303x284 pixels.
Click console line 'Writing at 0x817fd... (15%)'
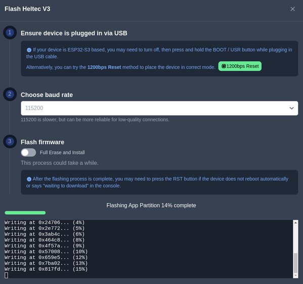[46, 269]
